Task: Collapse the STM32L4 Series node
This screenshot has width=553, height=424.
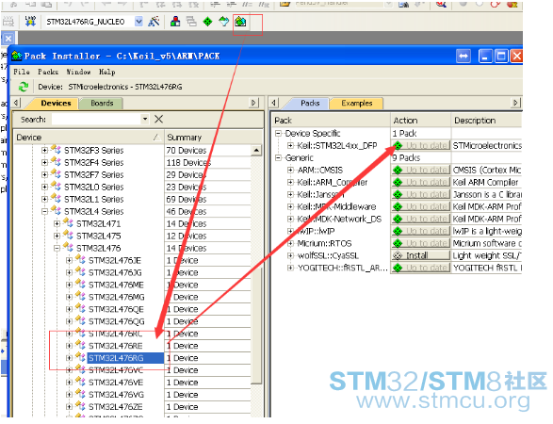Action: click(x=45, y=212)
